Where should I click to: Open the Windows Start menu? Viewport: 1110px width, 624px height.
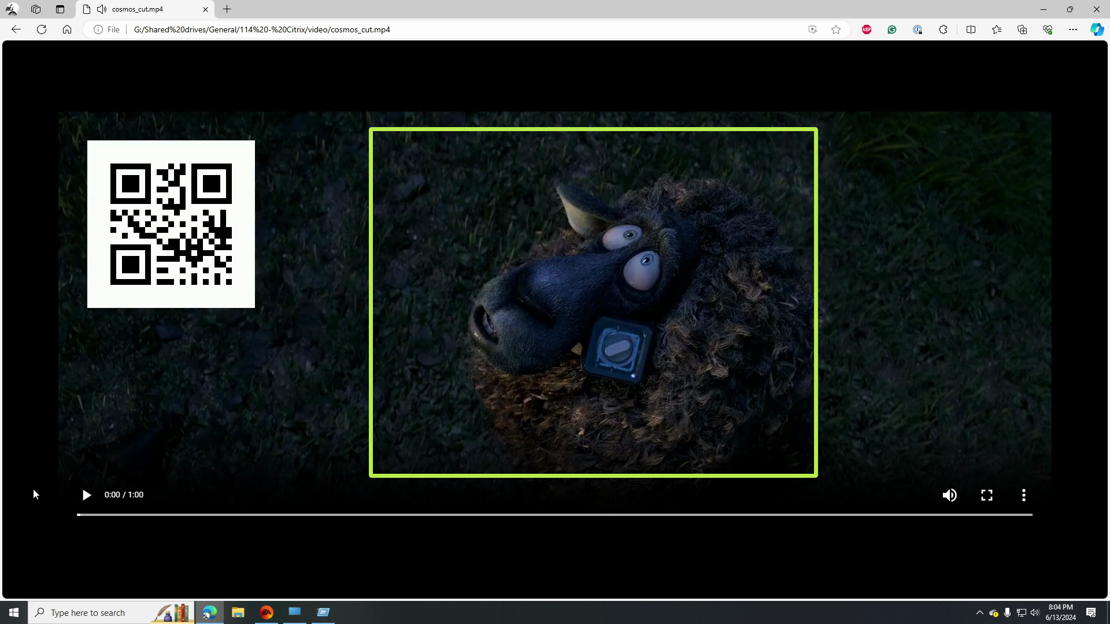coord(14,612)
